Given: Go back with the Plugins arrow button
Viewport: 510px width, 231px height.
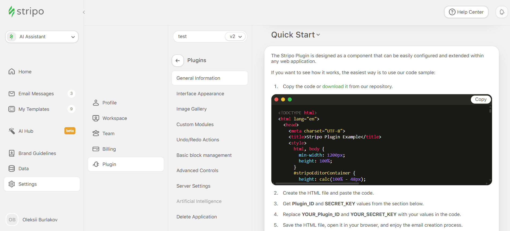Looking at the screenshot, I should point(178,60).
